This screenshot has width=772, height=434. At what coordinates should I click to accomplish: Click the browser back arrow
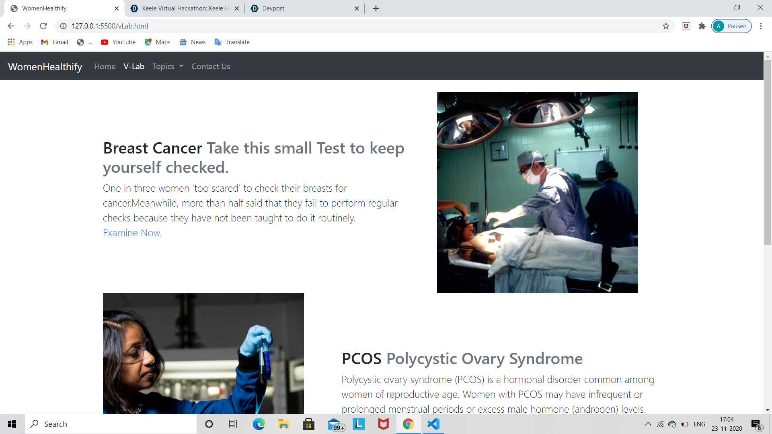pos(11,26)
